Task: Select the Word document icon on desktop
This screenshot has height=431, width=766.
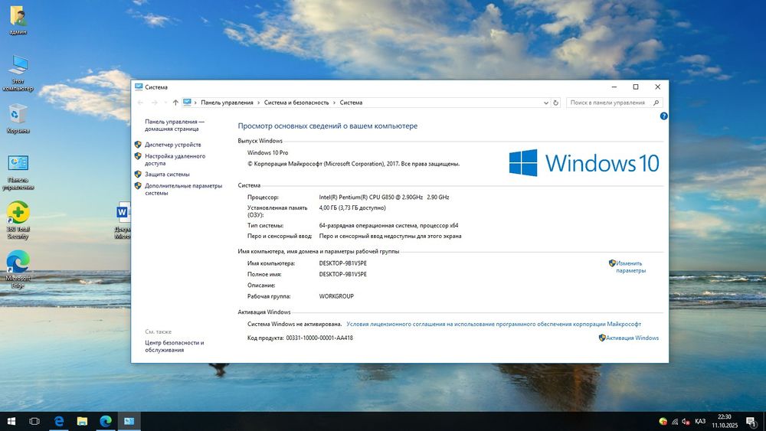Action: coord(123,220)
